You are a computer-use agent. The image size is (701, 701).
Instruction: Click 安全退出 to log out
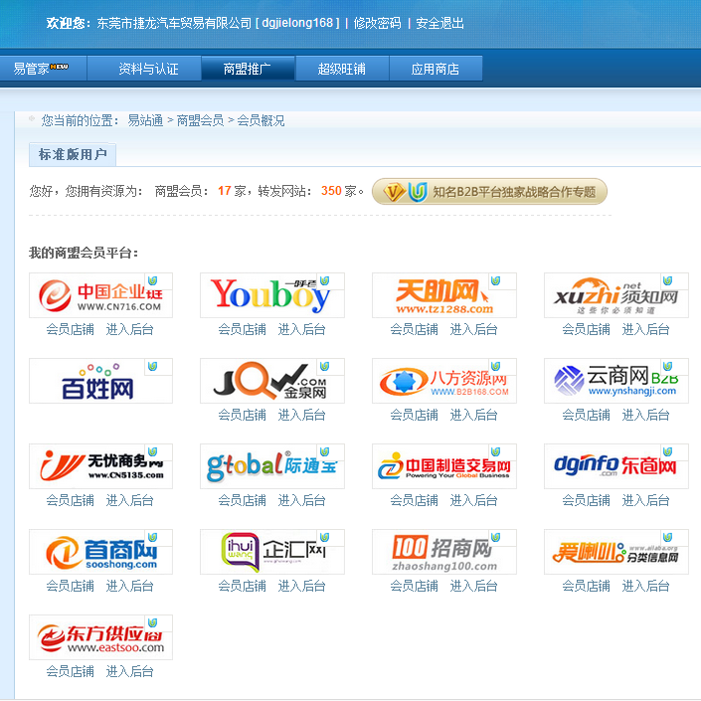[439, 23]
